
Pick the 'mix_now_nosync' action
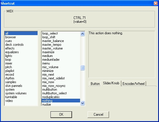tap(54, 86)
